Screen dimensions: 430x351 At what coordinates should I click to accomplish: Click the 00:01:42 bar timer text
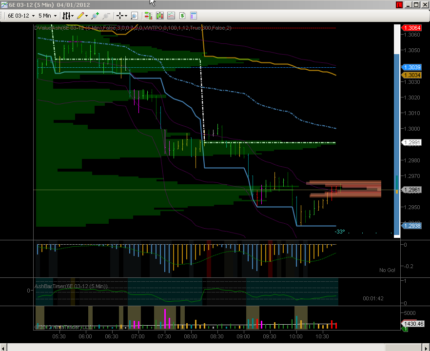(373, 298)
